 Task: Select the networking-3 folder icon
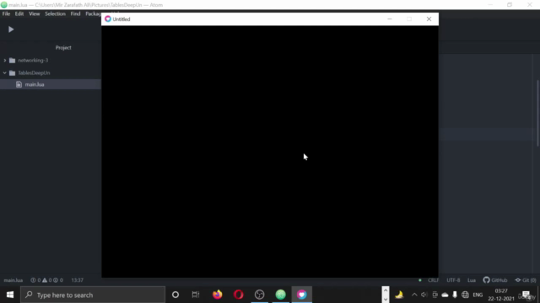[x=13, y=61]
